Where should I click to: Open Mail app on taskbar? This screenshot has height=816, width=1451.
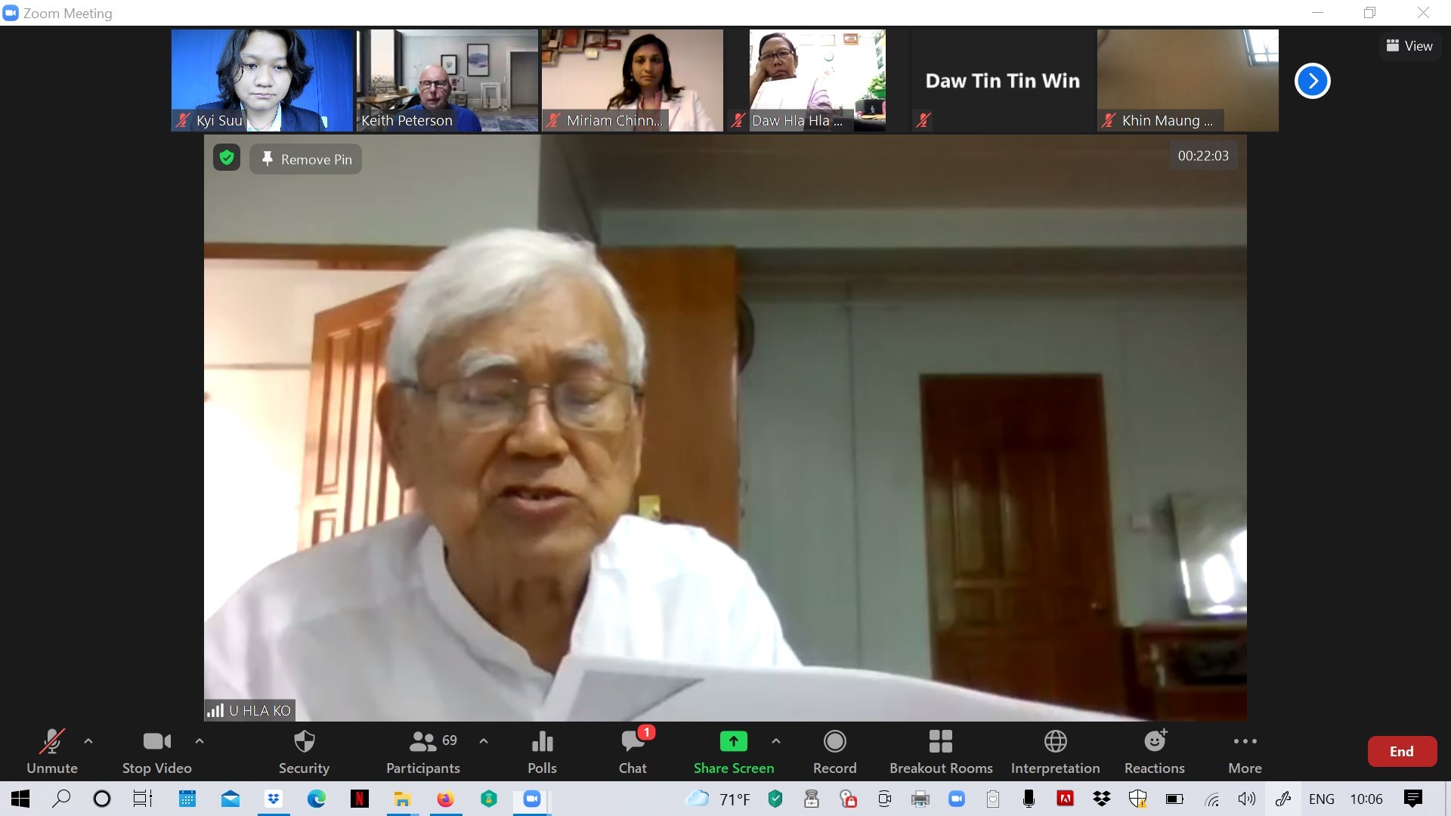[x=230, y=799]
